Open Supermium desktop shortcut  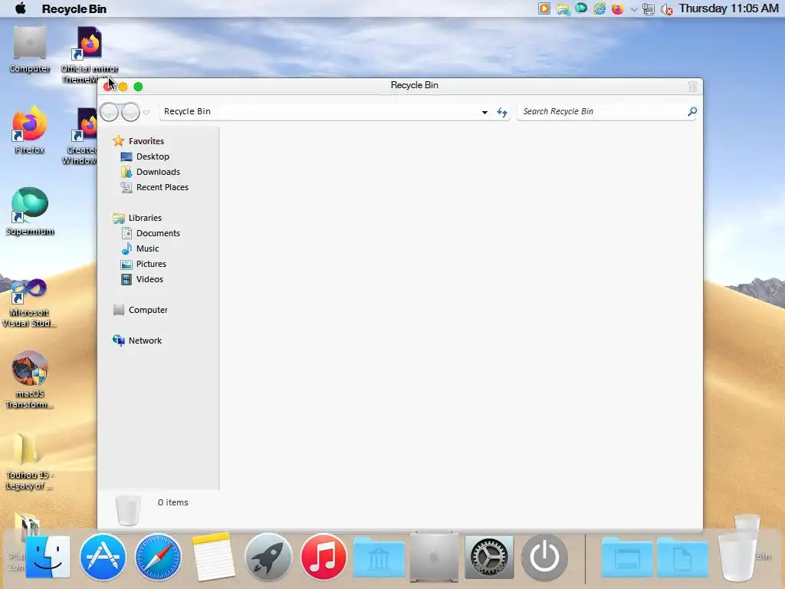30,212
